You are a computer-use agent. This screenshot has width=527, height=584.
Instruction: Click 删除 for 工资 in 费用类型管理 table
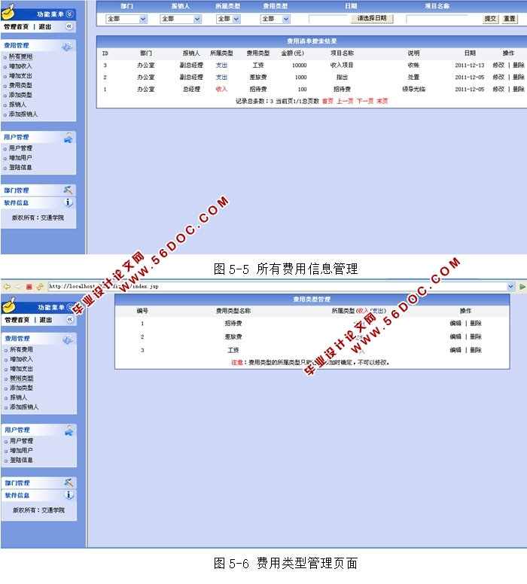pos(476,350)
